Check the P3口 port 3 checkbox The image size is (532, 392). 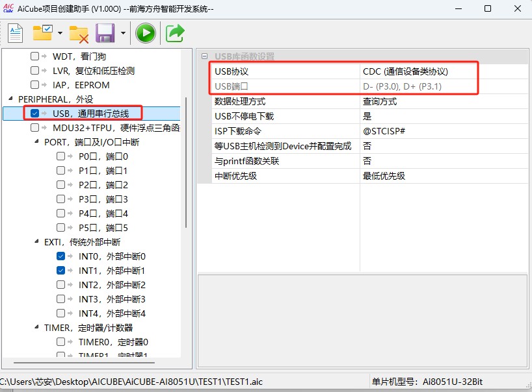(x=60, y=199)
